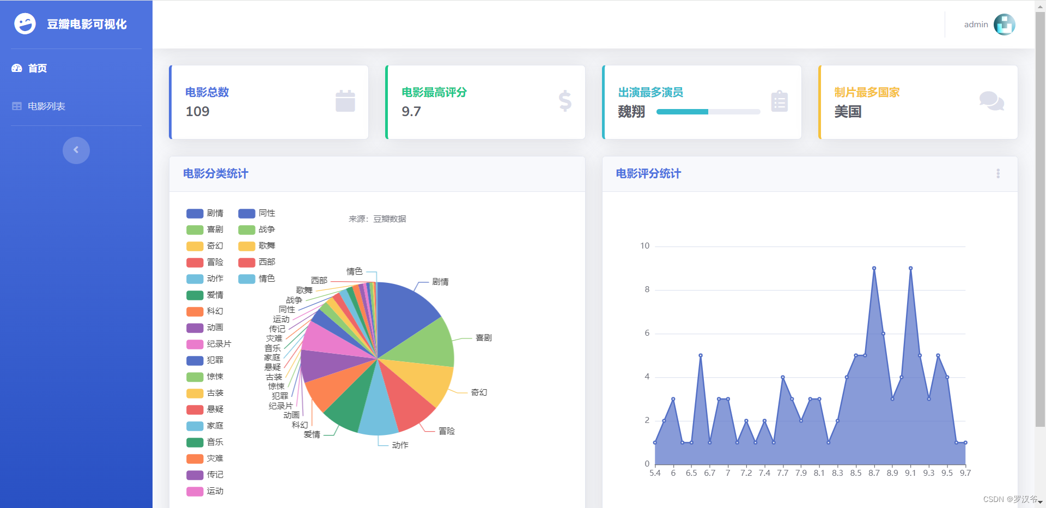
Task: Click the Douban smiley logo icon
Action: coord(25,24)
